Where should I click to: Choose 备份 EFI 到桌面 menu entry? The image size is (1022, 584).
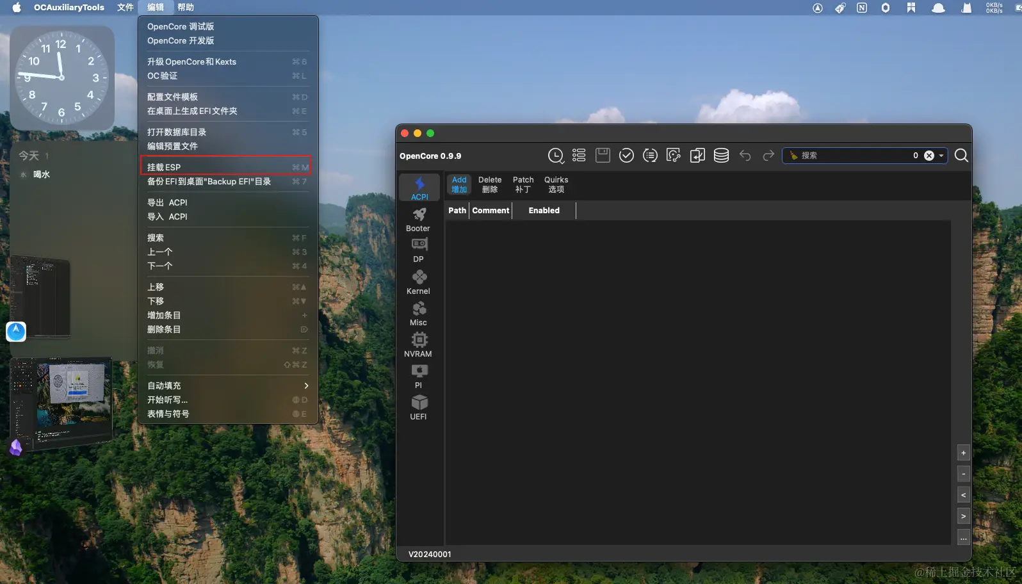[x=228, y=181]
